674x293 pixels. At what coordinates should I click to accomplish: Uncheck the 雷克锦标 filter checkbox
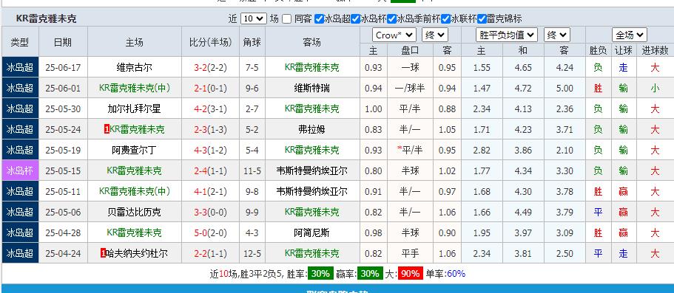pos(482,19)
